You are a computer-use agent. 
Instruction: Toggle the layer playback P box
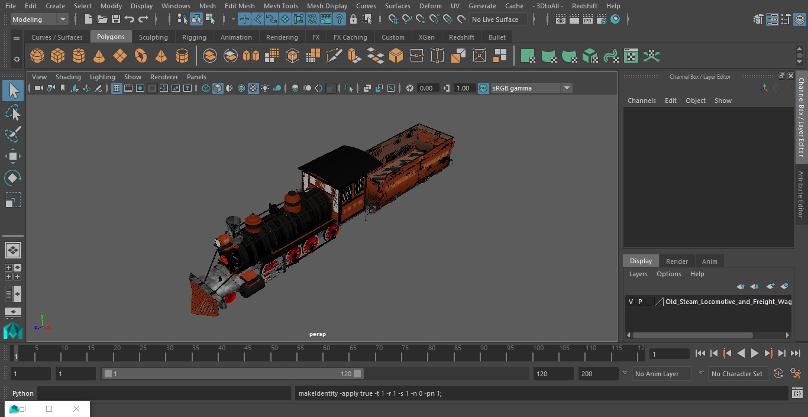point(640,302)
